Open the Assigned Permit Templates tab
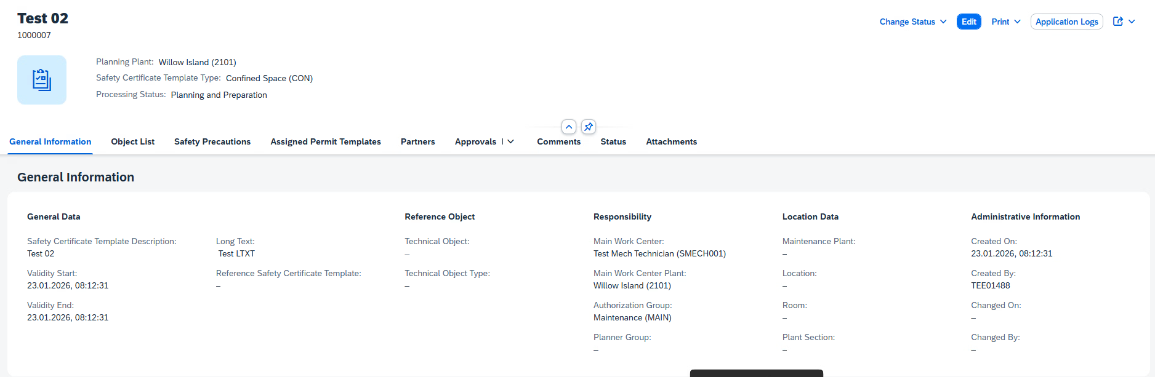The image size is (1155, 377). pyautogui.click(x=326, y=141)
